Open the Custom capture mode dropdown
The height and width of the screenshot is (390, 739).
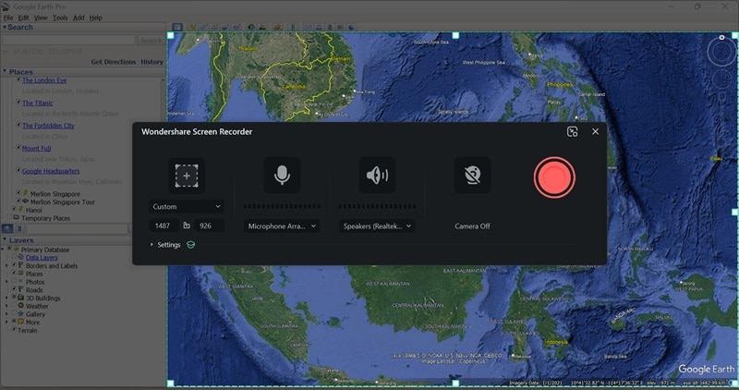click(187, 207)
